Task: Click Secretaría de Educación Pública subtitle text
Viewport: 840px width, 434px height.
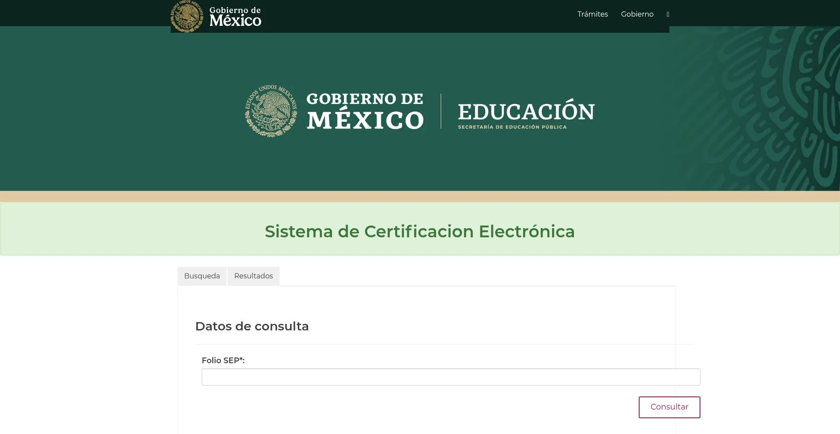Action: 512,127
